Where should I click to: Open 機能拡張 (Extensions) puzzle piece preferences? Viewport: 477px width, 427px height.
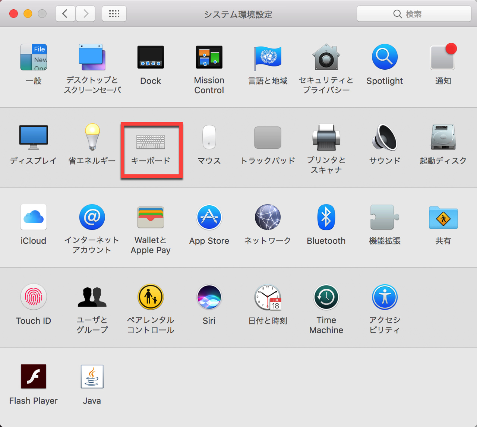[x=385, y=217]
